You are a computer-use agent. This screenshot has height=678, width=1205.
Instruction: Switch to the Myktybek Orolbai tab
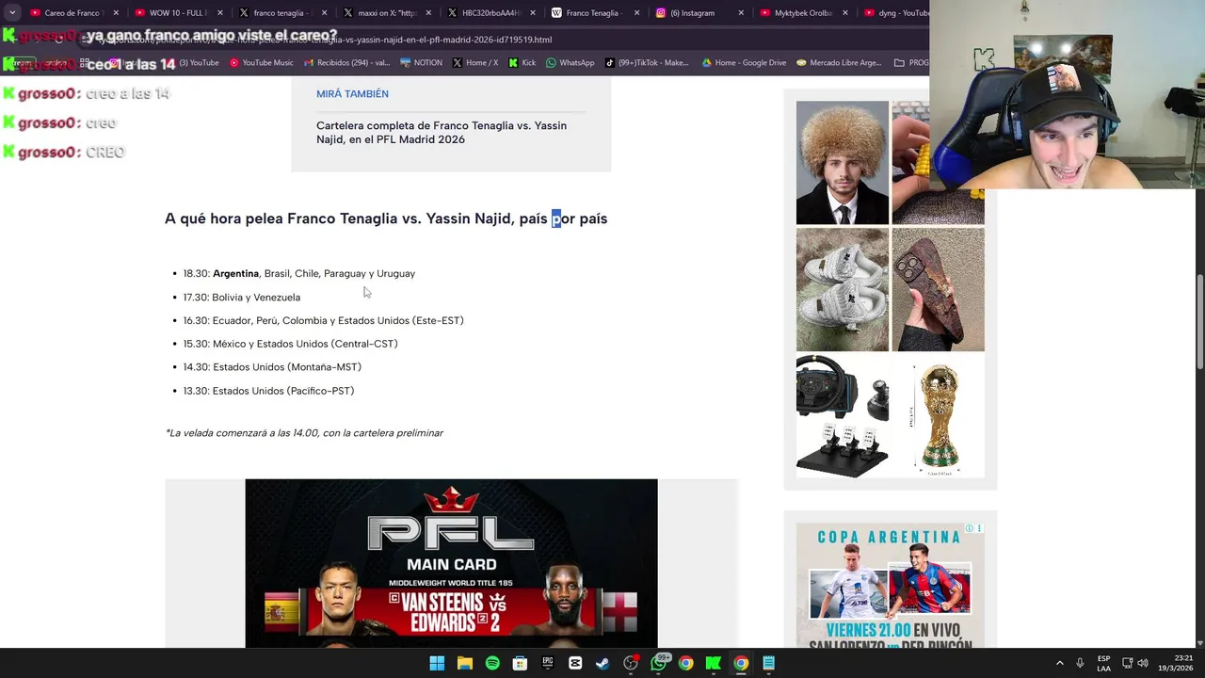[803, 13]
